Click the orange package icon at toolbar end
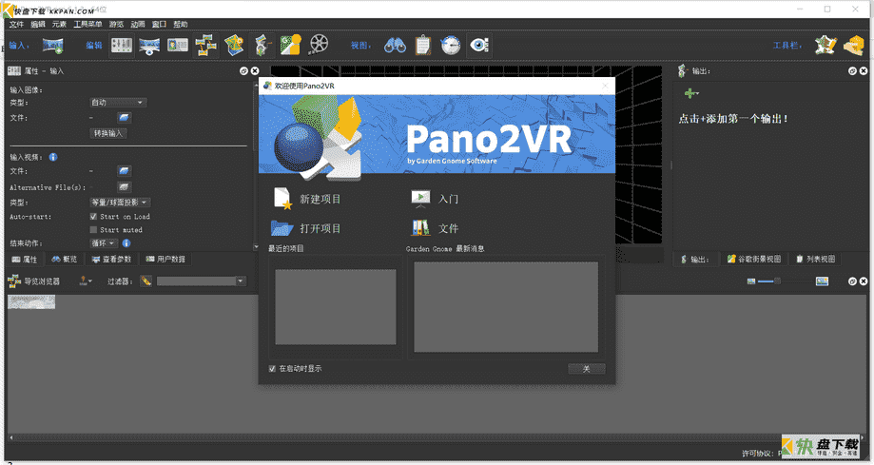The image size is (874, 465). 853,45
